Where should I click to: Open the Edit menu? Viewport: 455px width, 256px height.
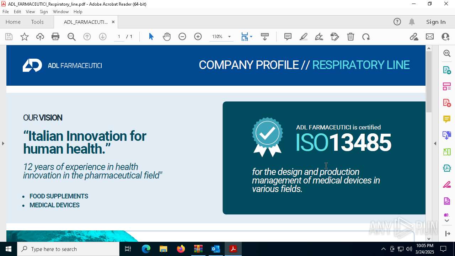(17, 11)
